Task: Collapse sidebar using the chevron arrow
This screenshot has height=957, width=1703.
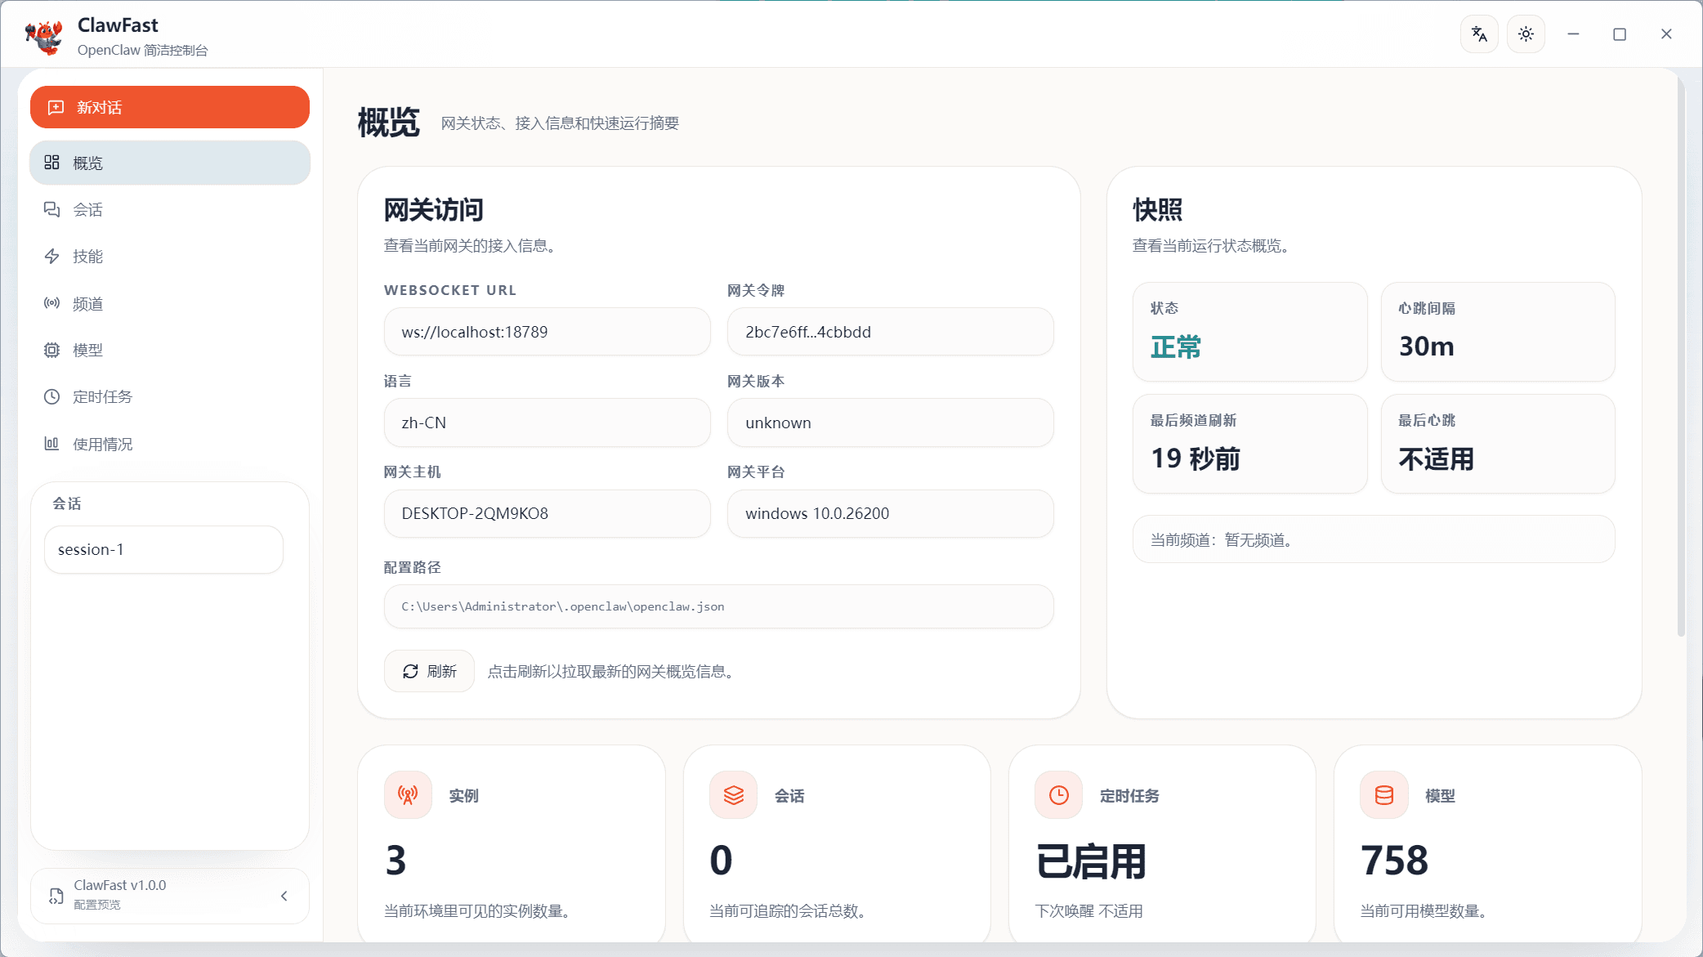Action: pos(284,896)
